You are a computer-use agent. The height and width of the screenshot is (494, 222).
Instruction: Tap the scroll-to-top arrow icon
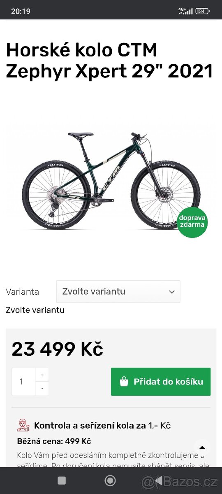pos(202,447)
